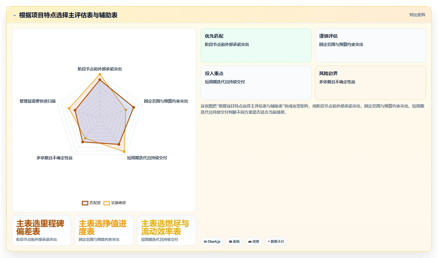Click the 对比矩阵 label in header
438x258 pixels.
(x=417, y=15)
